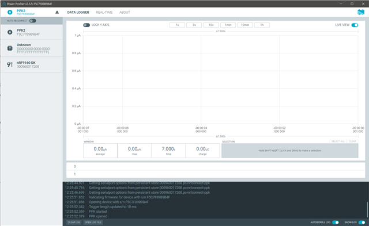The width and height of the screenshot is (369, 226).
Task: Click Open Log File button
Action: tap(93, 222)
